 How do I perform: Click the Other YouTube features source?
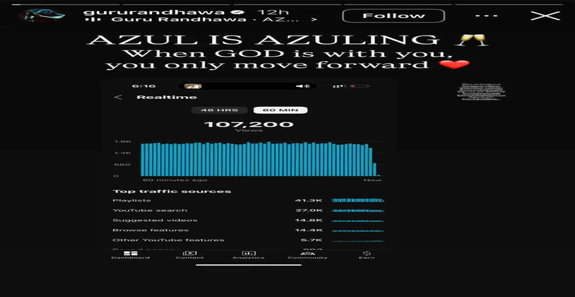coord(248,240)
